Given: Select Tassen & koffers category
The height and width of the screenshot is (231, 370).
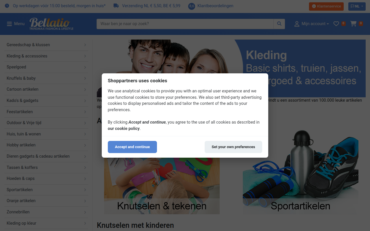Looking at the screenshot, I should (46, 167).
